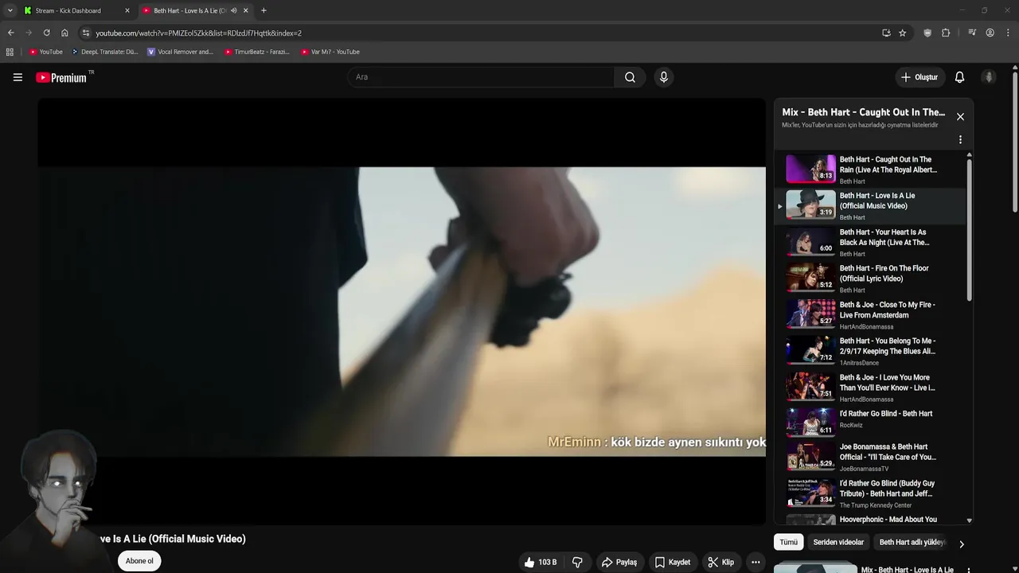The image size is (1019, 573).
Task: Open more actions ellipsis below video
Action: 755,562
